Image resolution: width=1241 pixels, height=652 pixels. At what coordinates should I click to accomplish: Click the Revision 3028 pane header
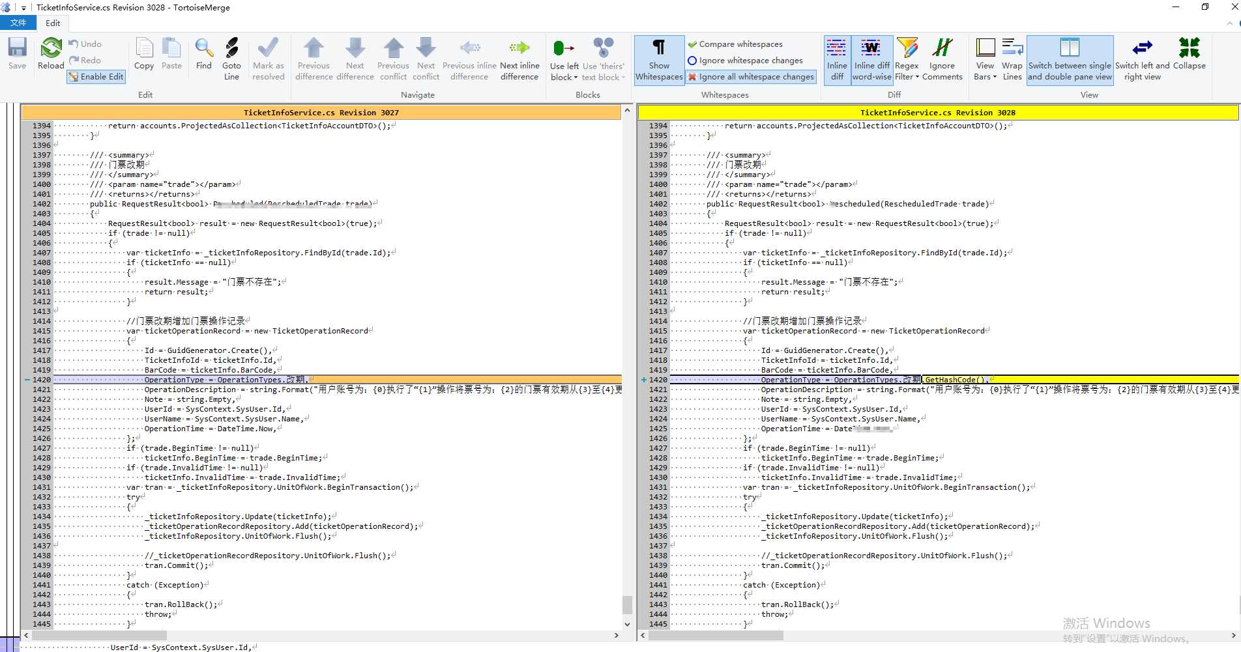click(938, 112)
